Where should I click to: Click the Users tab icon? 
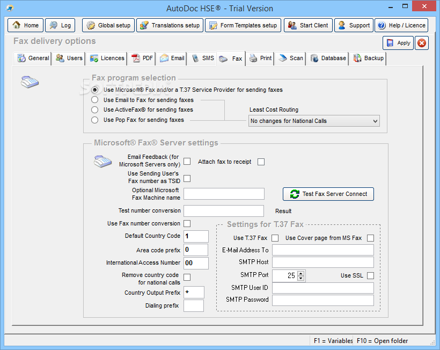click(x=60, y=58)
